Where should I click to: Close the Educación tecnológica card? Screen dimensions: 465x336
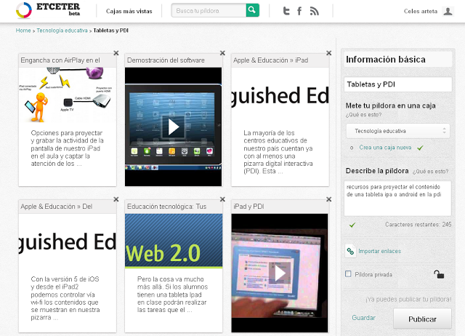[x=222, y=199]
